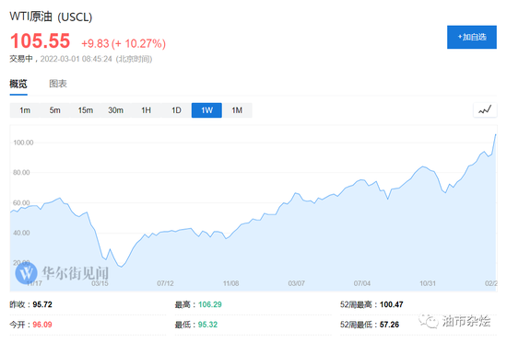Click the 105.55 current price
The image size is (507, 343).
pyautogui.click(x=40, y=41)
